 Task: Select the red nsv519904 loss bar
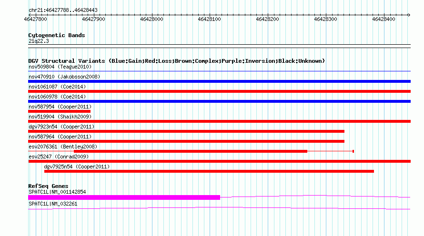tap(219, 121)
